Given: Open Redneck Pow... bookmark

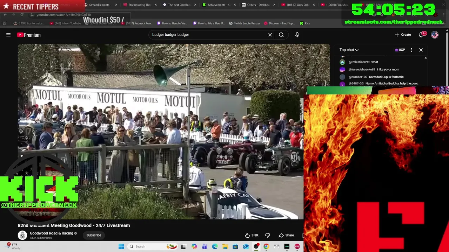Looking at the screenshot, I should coord(137,23).
